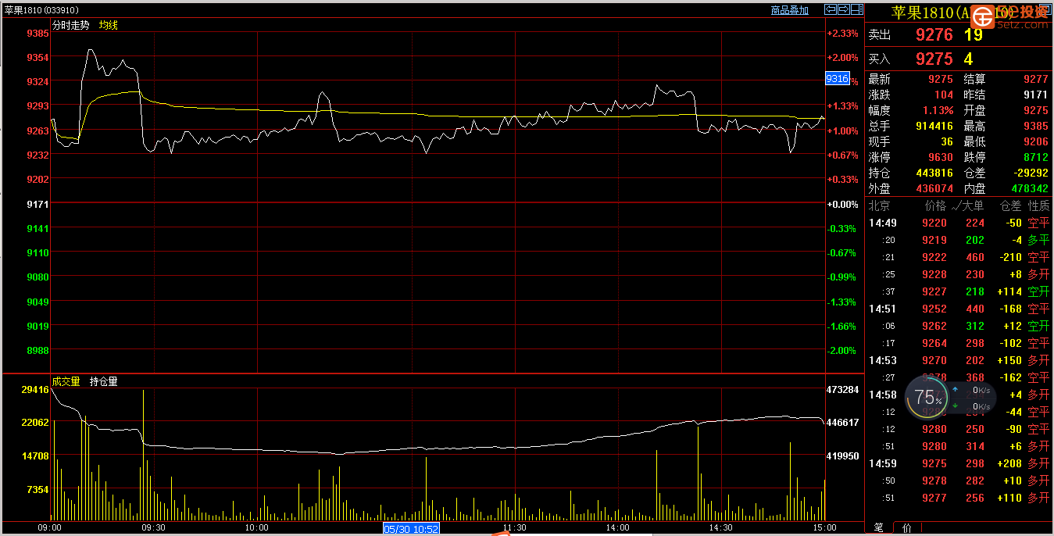Click the 买入 bid price 9275
The width and height of the screenshot is (1054, 536).
934,59
